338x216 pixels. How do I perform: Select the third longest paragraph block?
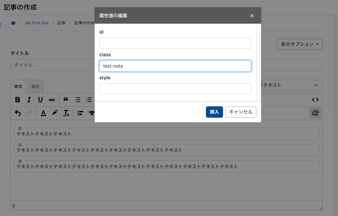[166, 167]
